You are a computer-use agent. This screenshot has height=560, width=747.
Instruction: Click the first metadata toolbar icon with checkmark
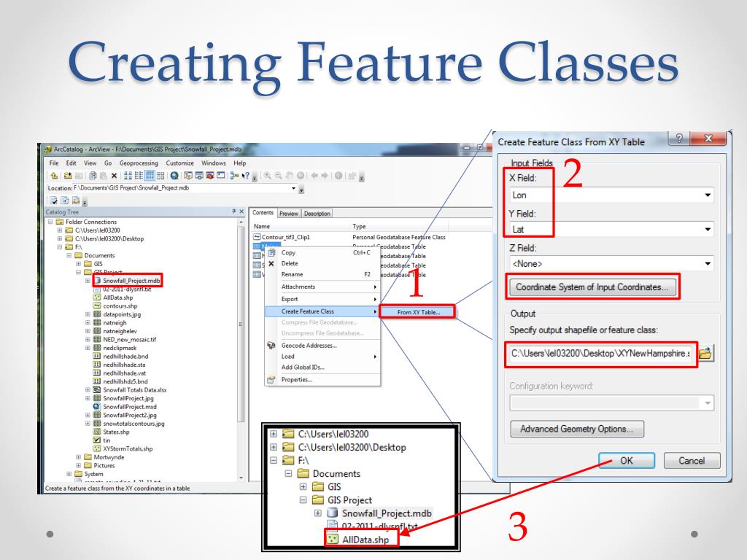click(53, 200)
